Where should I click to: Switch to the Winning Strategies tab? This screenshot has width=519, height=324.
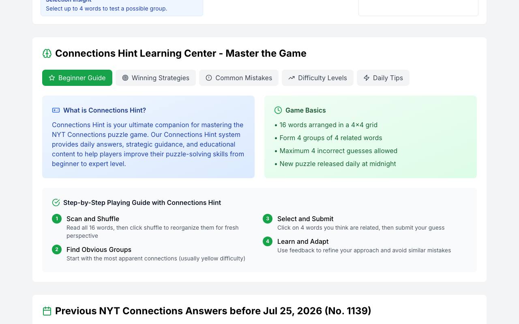tap(156, 78)
